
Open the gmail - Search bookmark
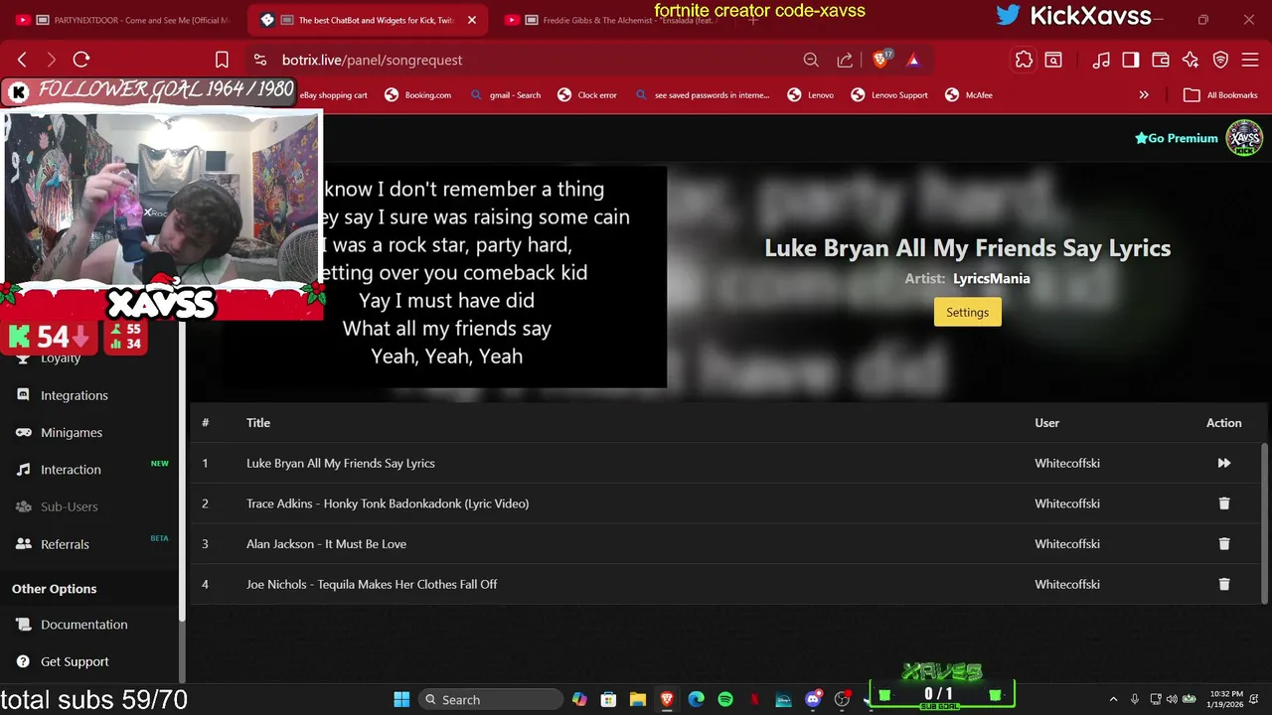(506, 95)
